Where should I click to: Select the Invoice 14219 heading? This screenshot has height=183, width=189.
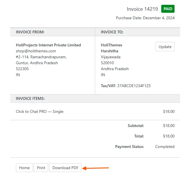pos(142,9)
